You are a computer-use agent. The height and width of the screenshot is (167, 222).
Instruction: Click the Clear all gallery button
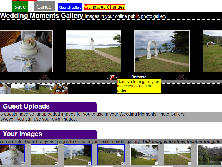70,8
